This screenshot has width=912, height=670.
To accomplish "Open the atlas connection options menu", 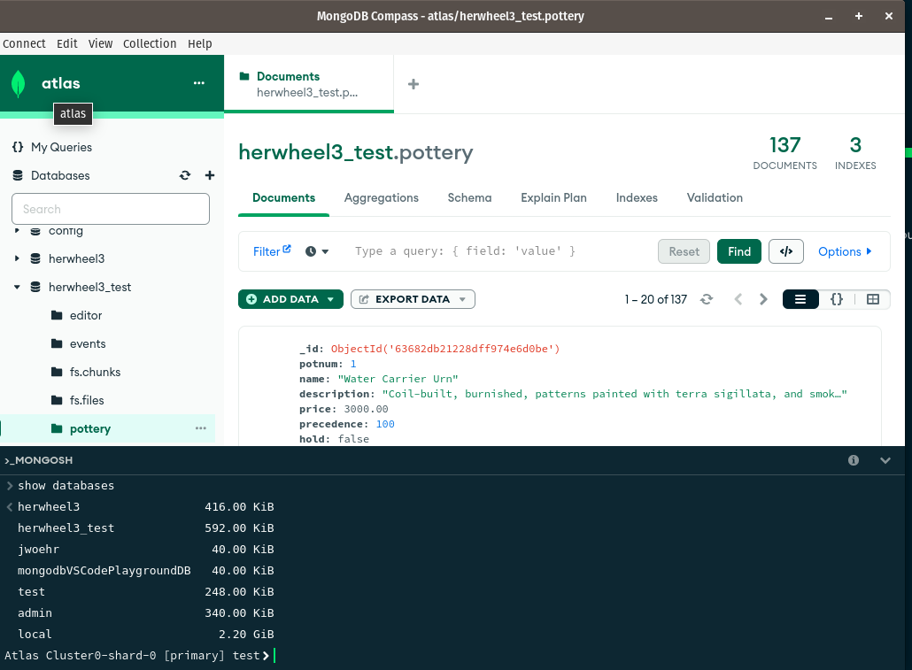I will [x=198, y=83].
